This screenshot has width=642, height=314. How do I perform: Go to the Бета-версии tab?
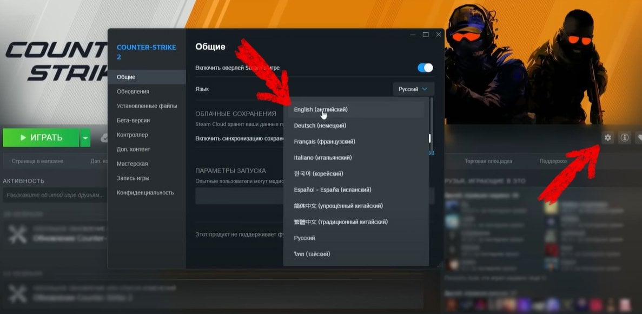147,121
